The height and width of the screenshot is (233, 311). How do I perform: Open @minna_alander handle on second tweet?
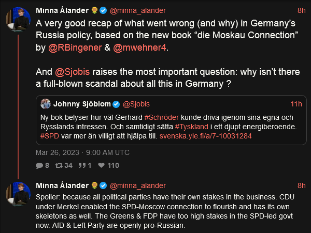pyautogui.click(x=138, y=185)
